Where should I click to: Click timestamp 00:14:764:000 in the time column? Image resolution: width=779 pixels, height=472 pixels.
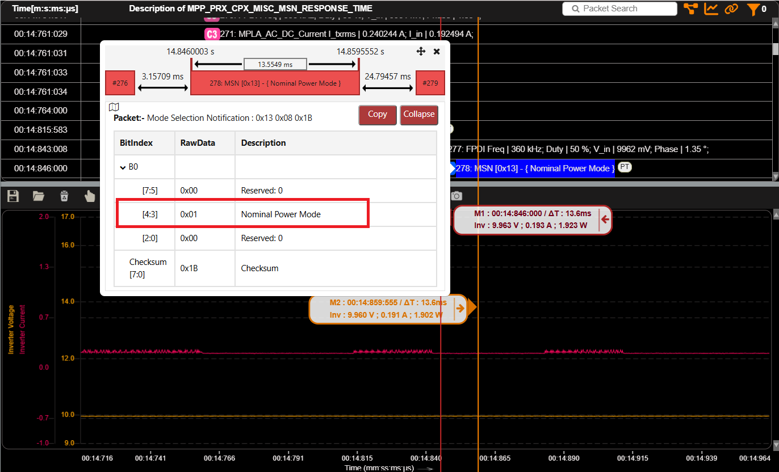pos(41,111)
